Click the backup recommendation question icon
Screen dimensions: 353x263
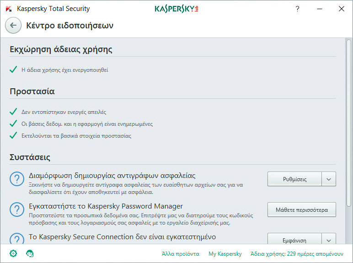(x=17, y=179)
